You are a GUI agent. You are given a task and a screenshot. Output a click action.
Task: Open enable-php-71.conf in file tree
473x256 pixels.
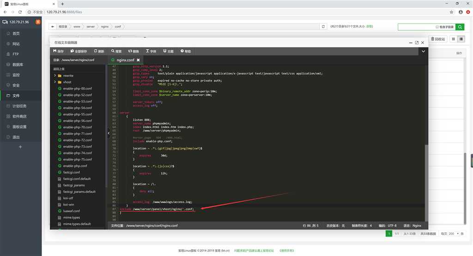point(78,134)
